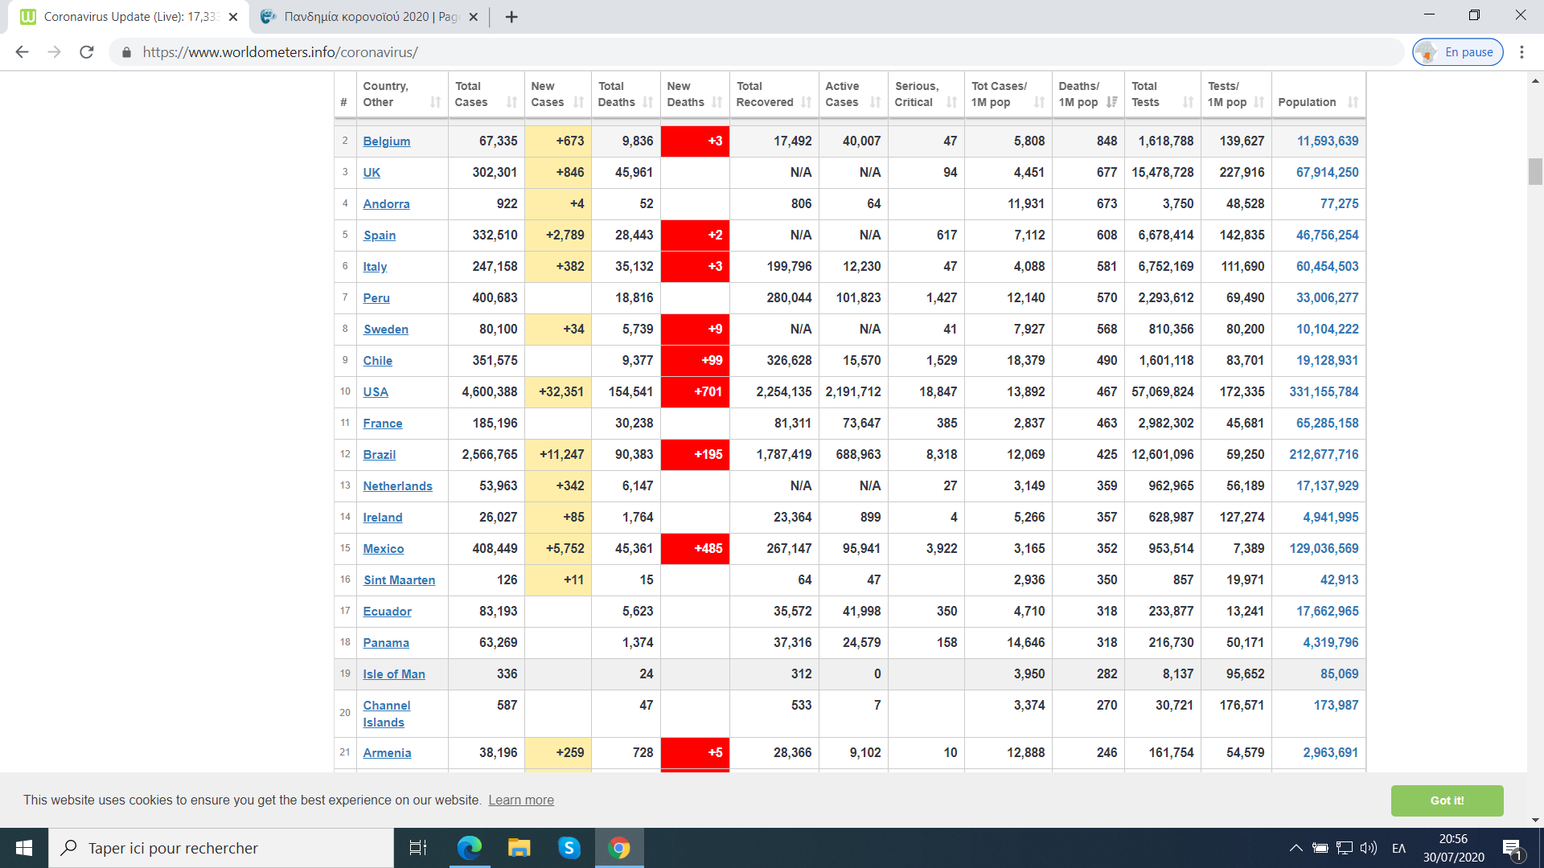Screen dimensions: 1544x868
Task: Open Skype from the taskbar
Action: coord(569,848)
